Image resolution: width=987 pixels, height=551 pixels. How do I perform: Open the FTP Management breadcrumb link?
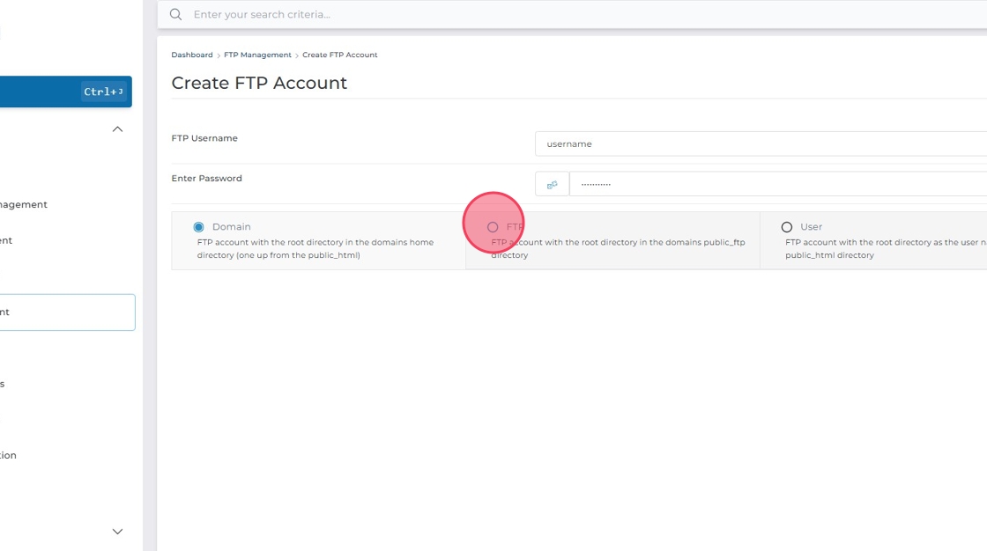(257, 55)
